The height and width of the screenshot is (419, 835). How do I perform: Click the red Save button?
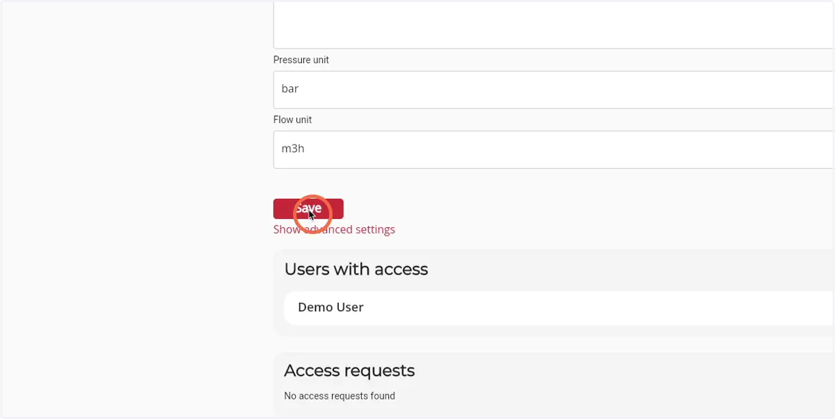(x=308, y=208)
